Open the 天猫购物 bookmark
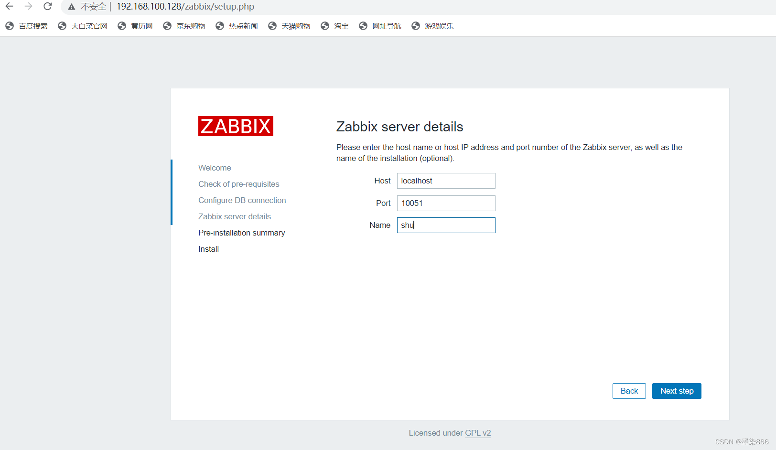Screen dimensions: 776x450 point(289,26)
